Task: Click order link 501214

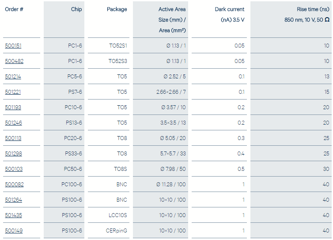Action: click(13, 77)
